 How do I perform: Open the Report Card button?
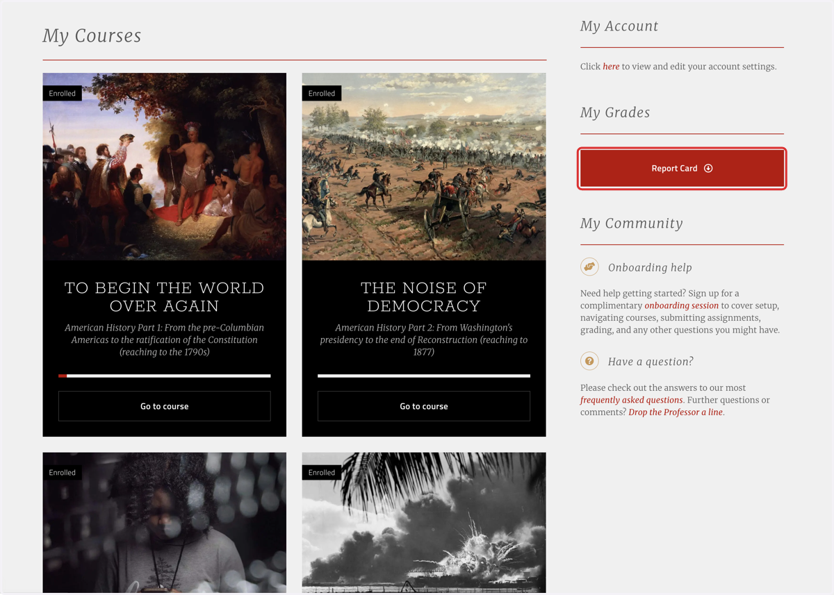[682, 168]
